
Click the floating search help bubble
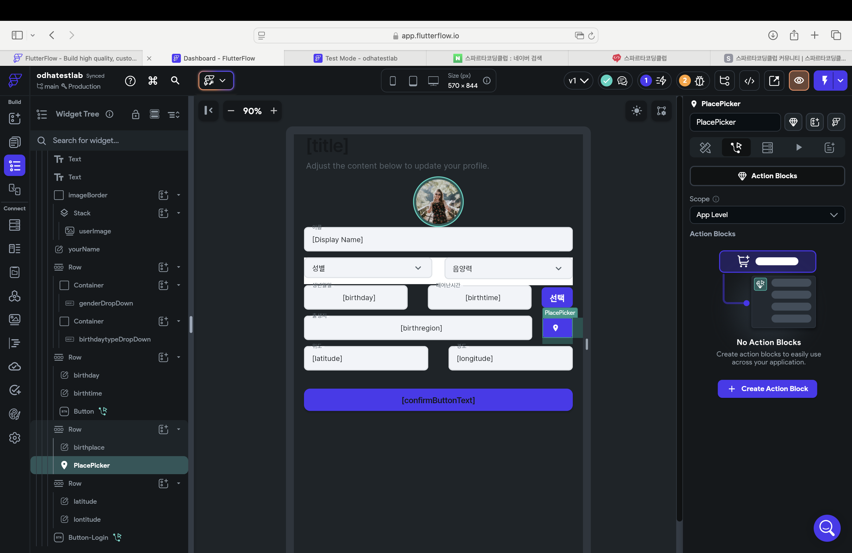point(827,528)
